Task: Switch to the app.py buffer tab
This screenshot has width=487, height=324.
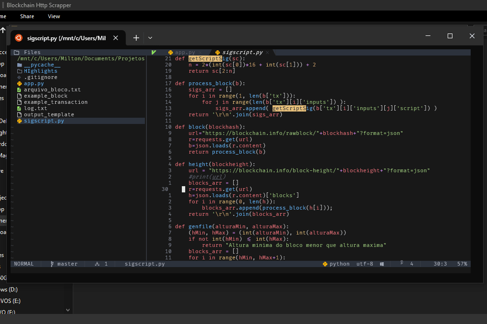Action: tap(185, 52)
